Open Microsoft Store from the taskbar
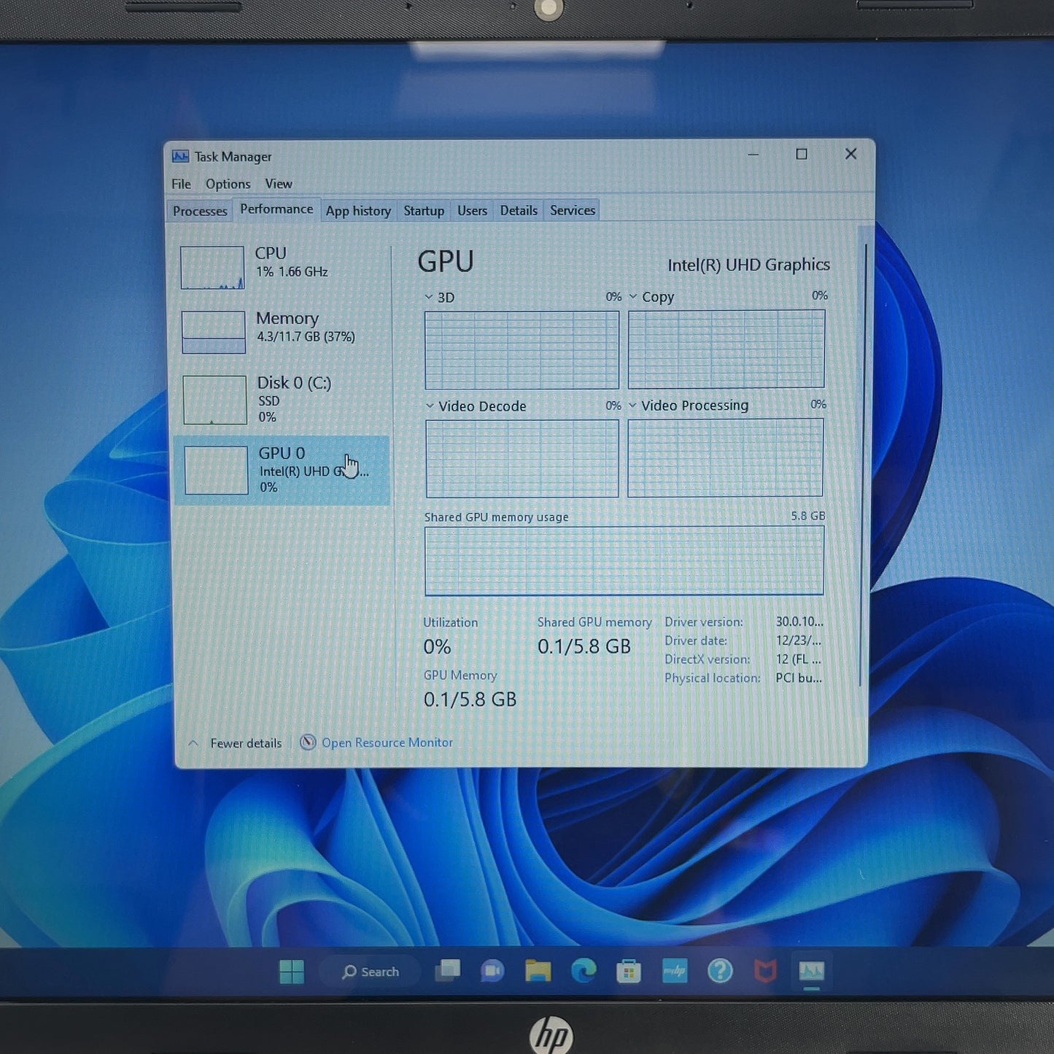The width and height of the screenshot is (1054, 1054). (x=629, y=971)
